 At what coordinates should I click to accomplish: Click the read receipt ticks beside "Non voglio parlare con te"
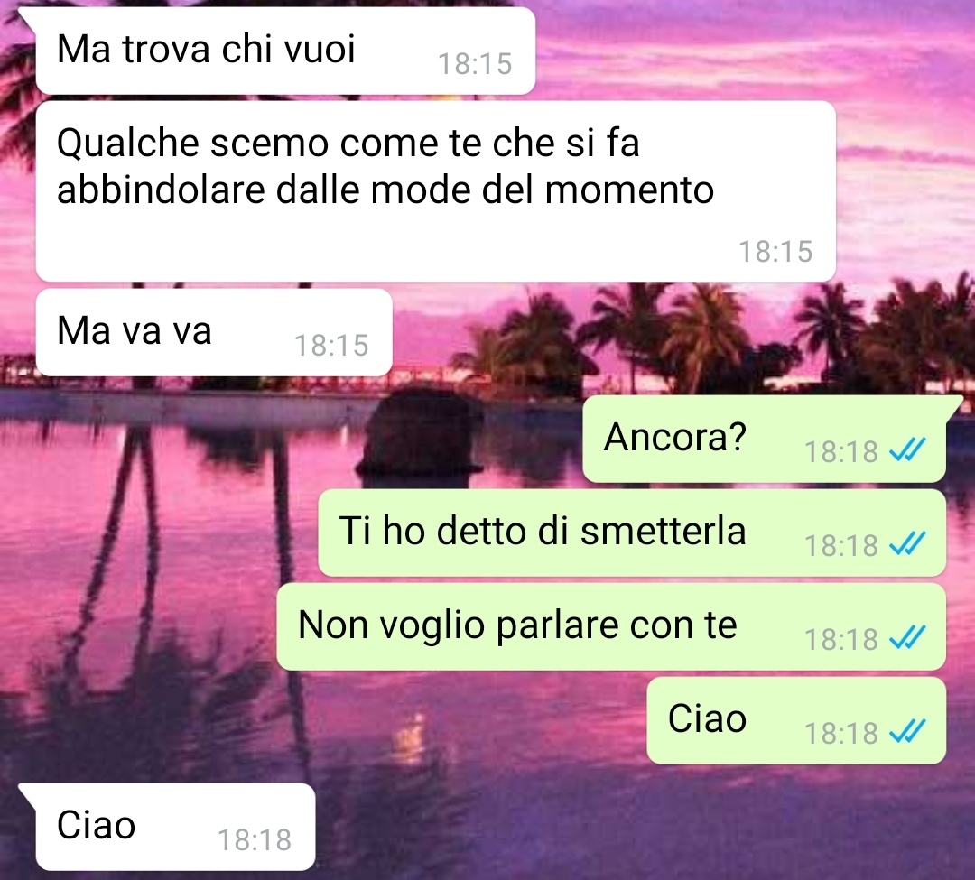click(x=907, y=637)
